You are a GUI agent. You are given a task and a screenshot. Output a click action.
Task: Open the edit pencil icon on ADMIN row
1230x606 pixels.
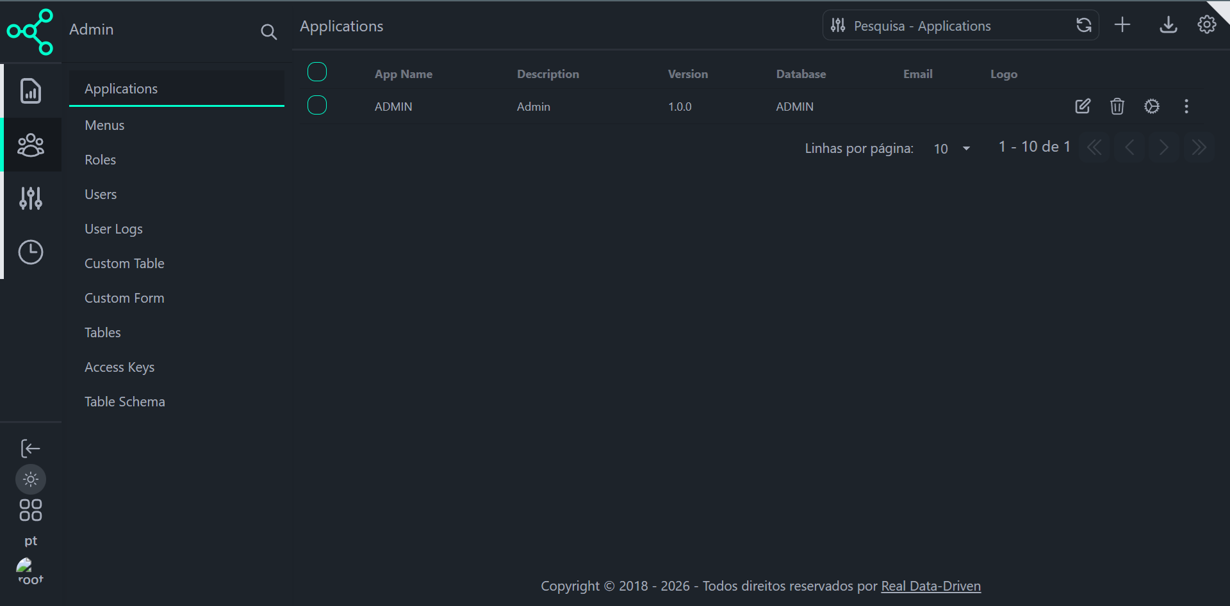(1083, 106)
